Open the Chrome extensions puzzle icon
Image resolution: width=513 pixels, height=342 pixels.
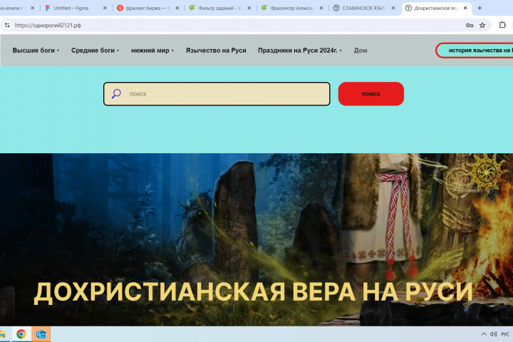(x=502, y=25)
